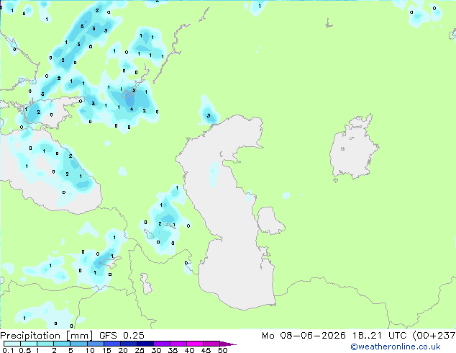Click the legend swatch between 40 and 45
The height and width of the screenshot is (353, 456).
[x=195, y=344]
